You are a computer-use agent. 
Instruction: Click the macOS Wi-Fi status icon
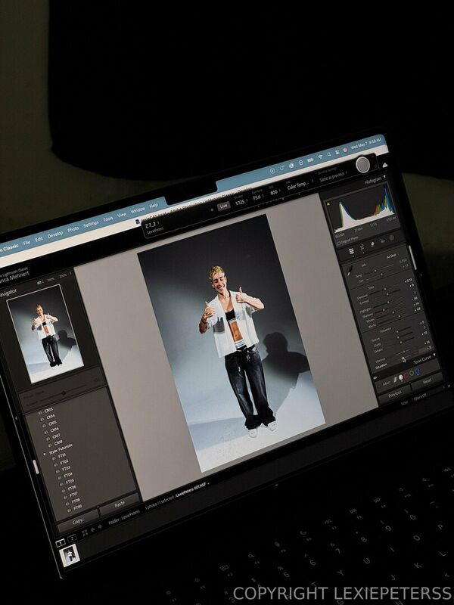click(x=320, y=157)
